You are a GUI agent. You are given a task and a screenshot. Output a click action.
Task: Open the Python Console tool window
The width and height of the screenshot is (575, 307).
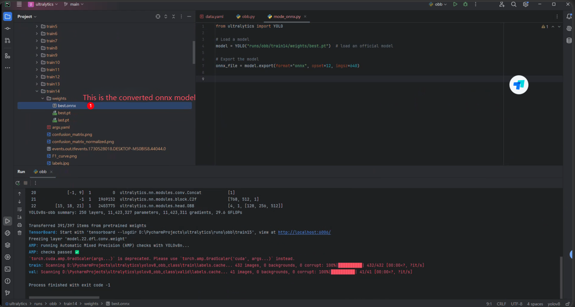tap(8, 233)
